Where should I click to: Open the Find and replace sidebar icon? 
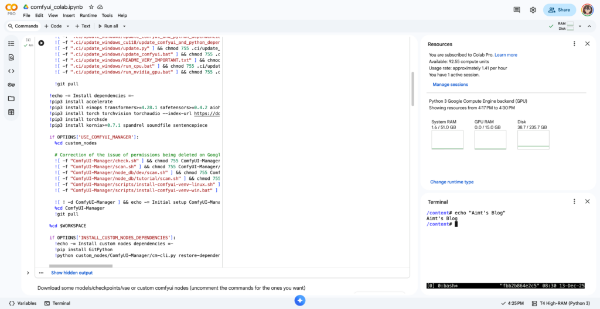[11, 57]
